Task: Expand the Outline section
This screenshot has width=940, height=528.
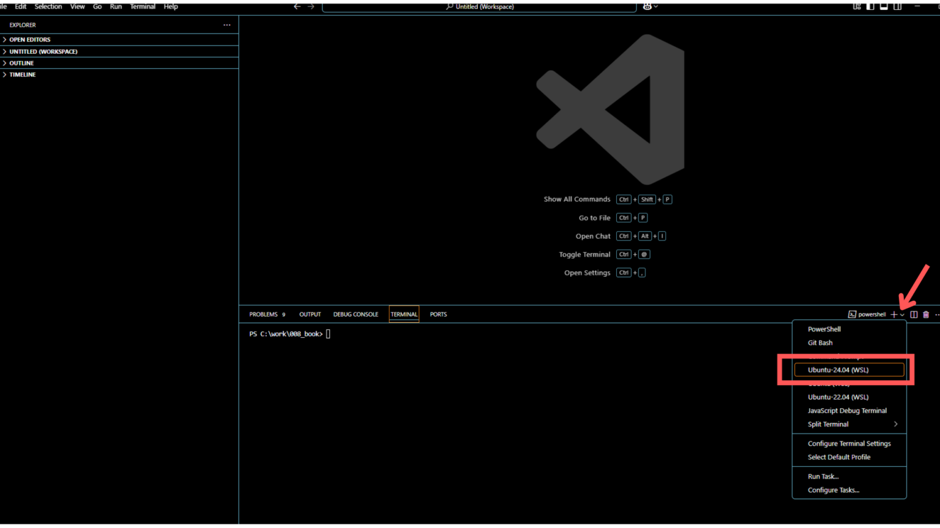Action: pyautogui.click(x=119, y=63)
